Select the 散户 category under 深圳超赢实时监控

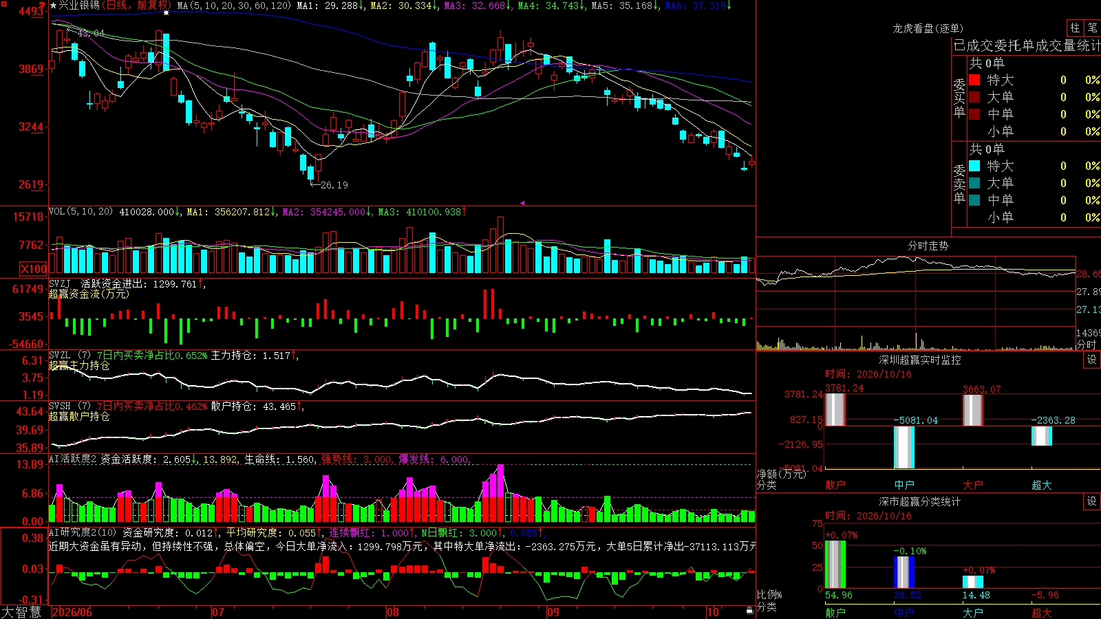[x=835, y=485]
